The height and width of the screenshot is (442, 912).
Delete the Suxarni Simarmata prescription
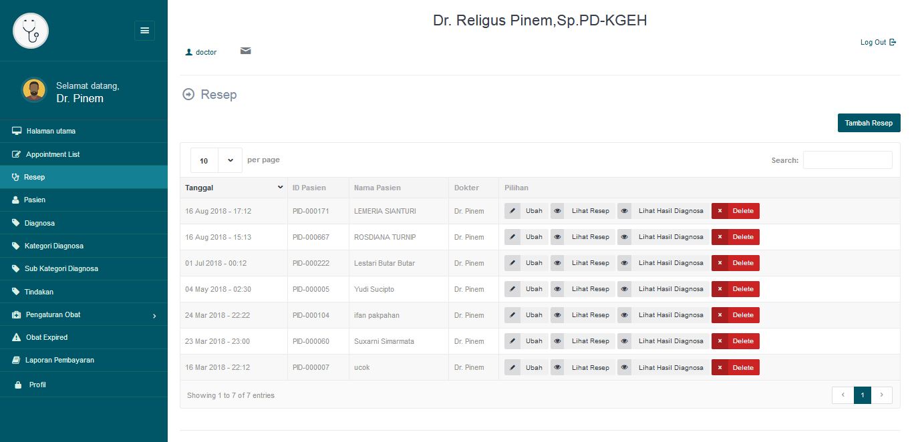coord(736,341)
